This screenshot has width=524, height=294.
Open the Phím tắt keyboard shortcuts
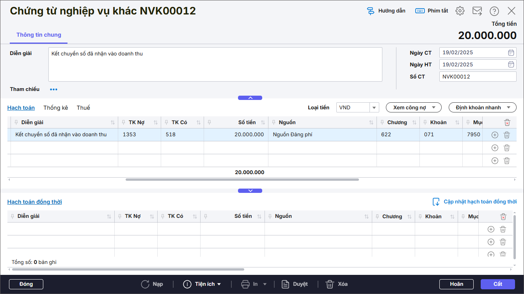pos(420,11)
